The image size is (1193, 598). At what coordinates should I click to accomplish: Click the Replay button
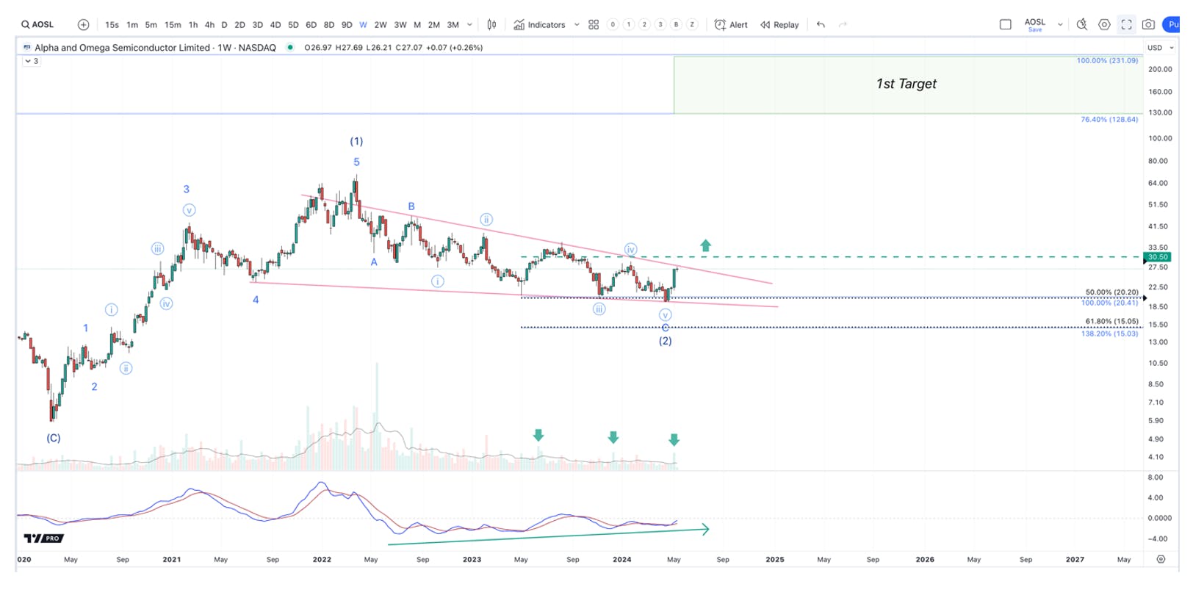point(779,24)
